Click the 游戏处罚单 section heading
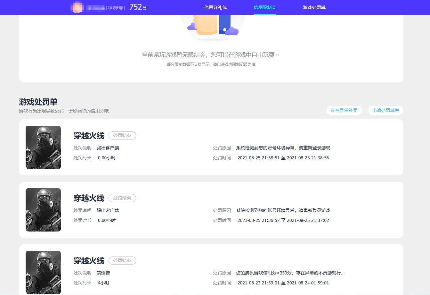The width and height of the screenshot is (430, 295). 38,102
